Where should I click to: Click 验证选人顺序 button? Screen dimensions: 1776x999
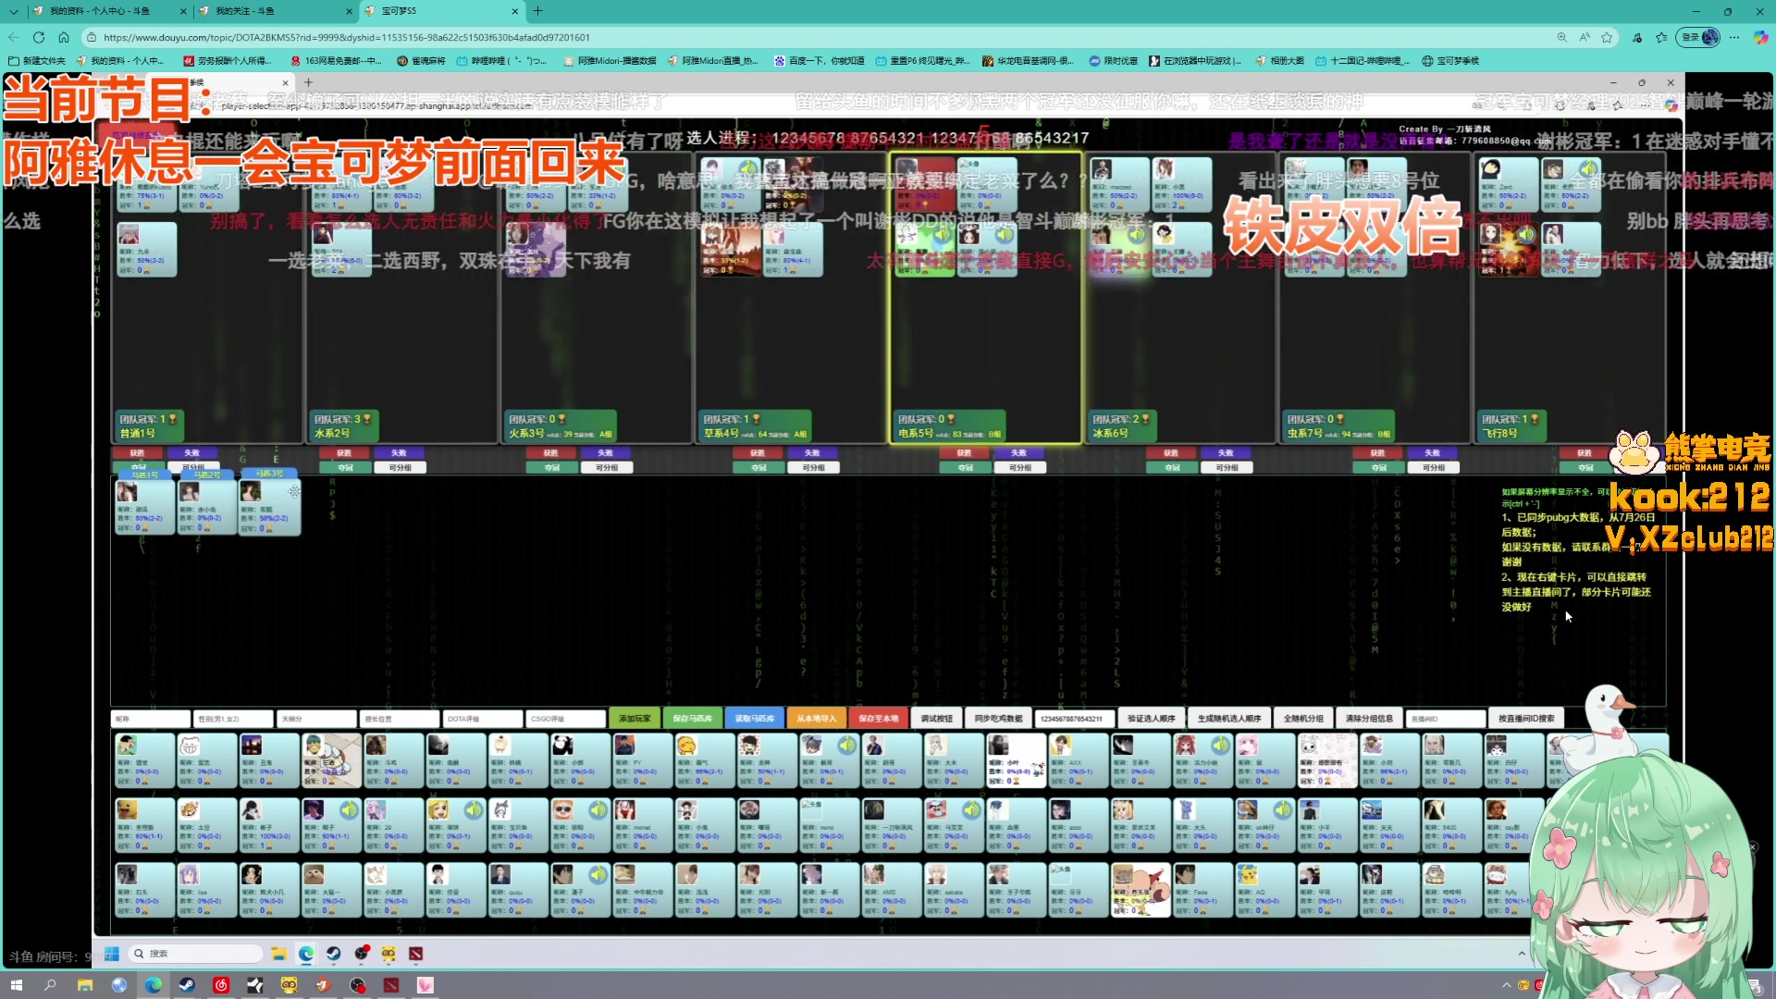pyautogui.click(x=1152, y=719)
